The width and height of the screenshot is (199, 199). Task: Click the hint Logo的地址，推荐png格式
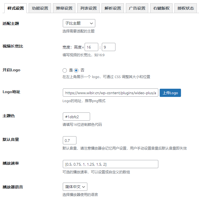pyautogui.click(x=84, y=101)
